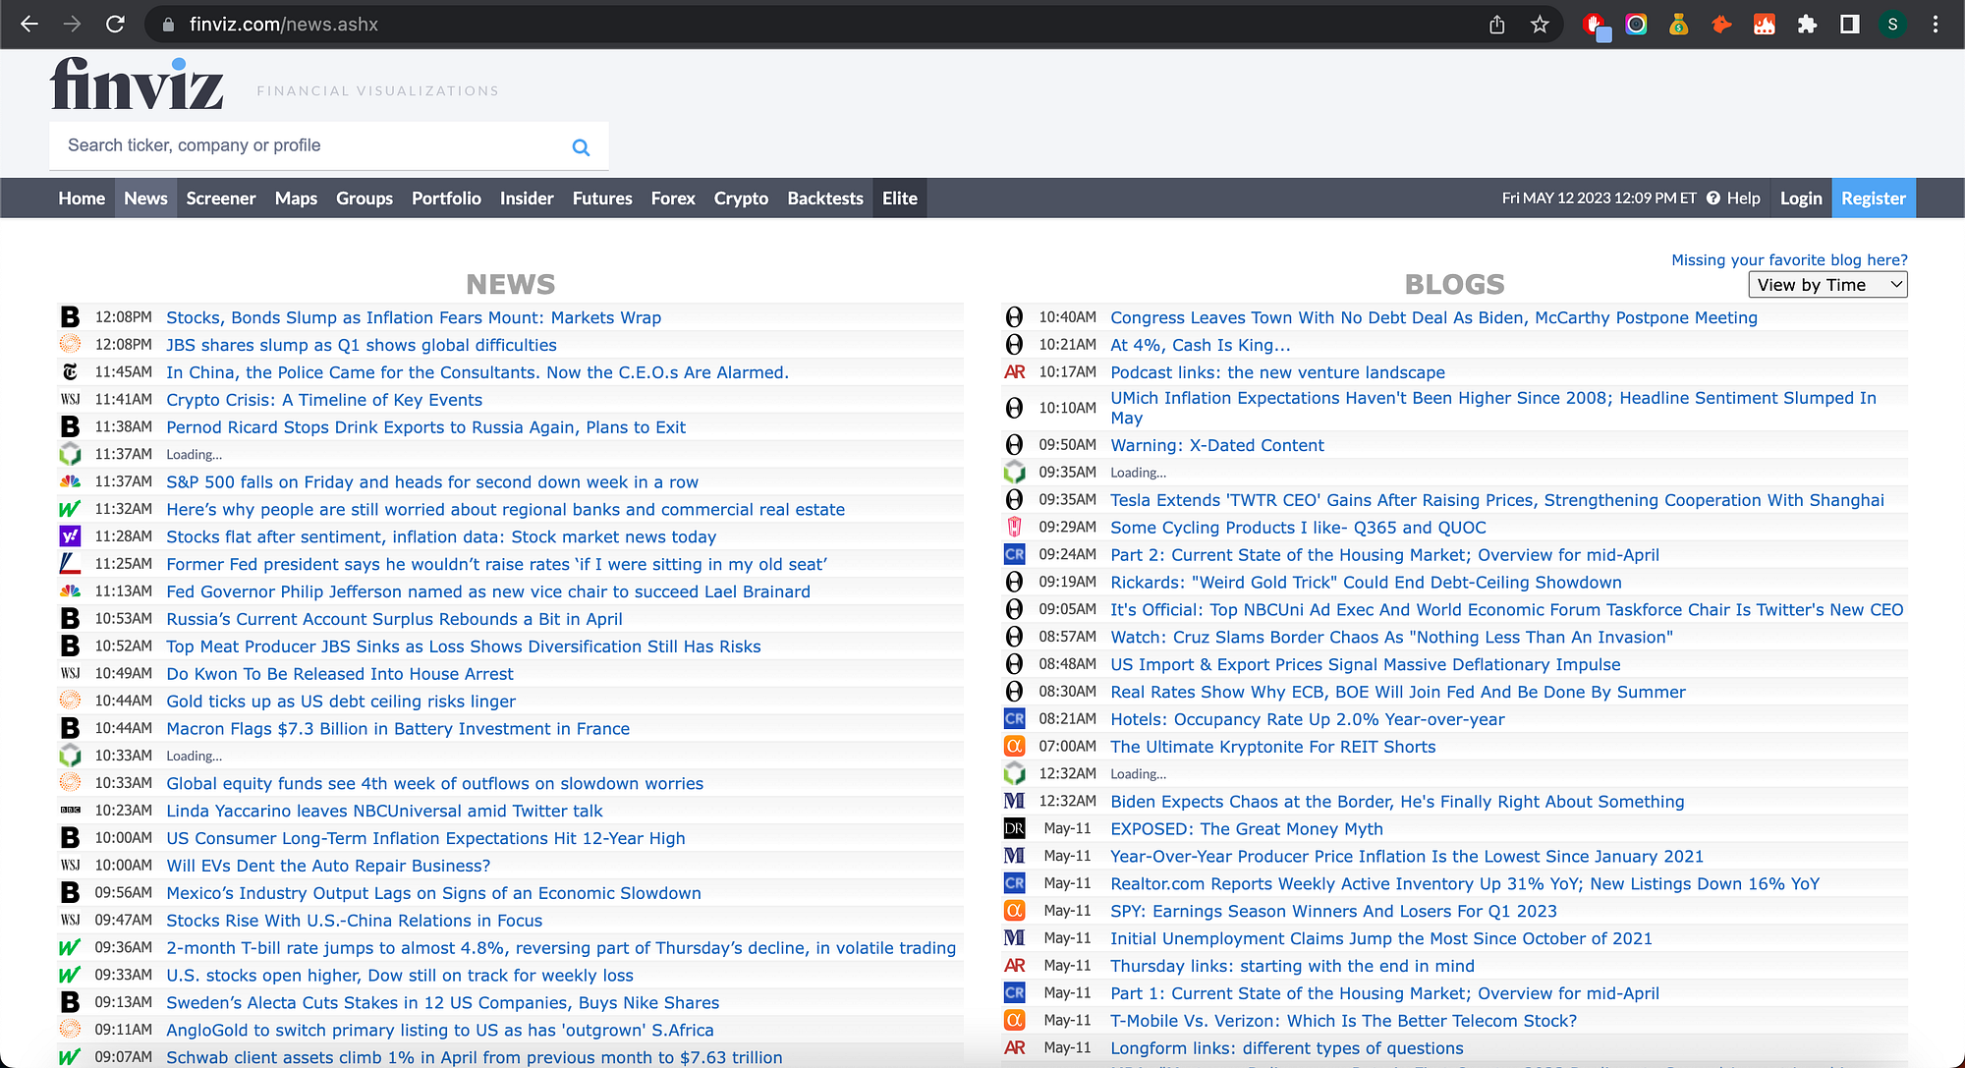Open the Insider menu item

(527, 198)
